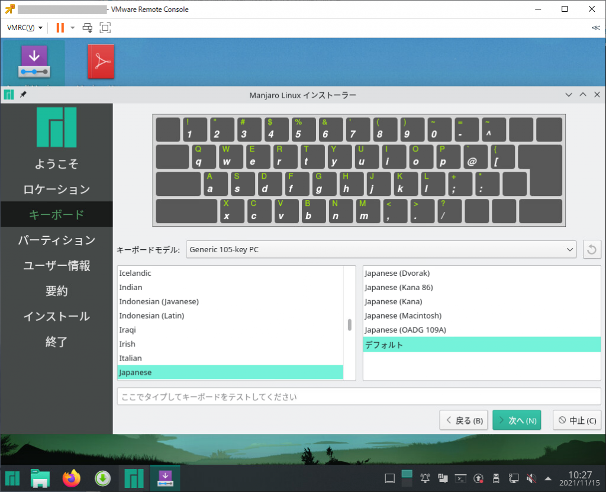The image size is (606, 492).
Task: Choose Japanese (Kana 86) variant
Action: [482, 287]
